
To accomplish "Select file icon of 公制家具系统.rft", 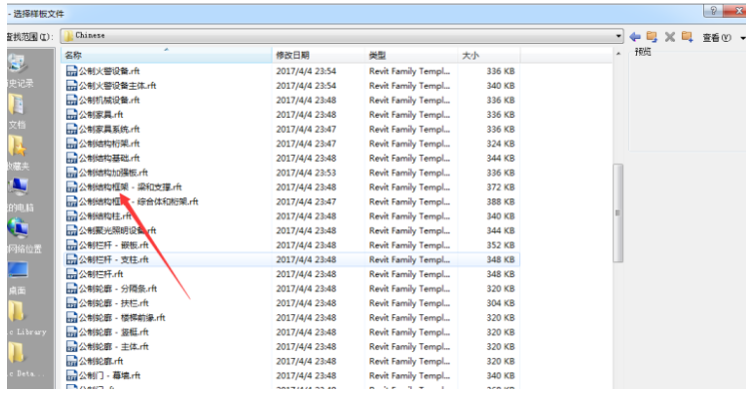I will pyautogui.click(x=72, y=129).
